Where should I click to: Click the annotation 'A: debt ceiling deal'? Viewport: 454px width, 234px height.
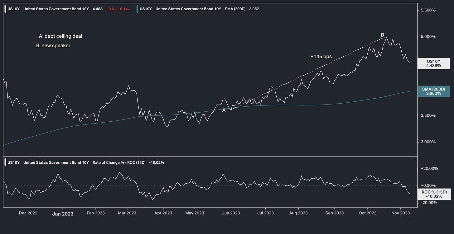click(x=60, y=36)
